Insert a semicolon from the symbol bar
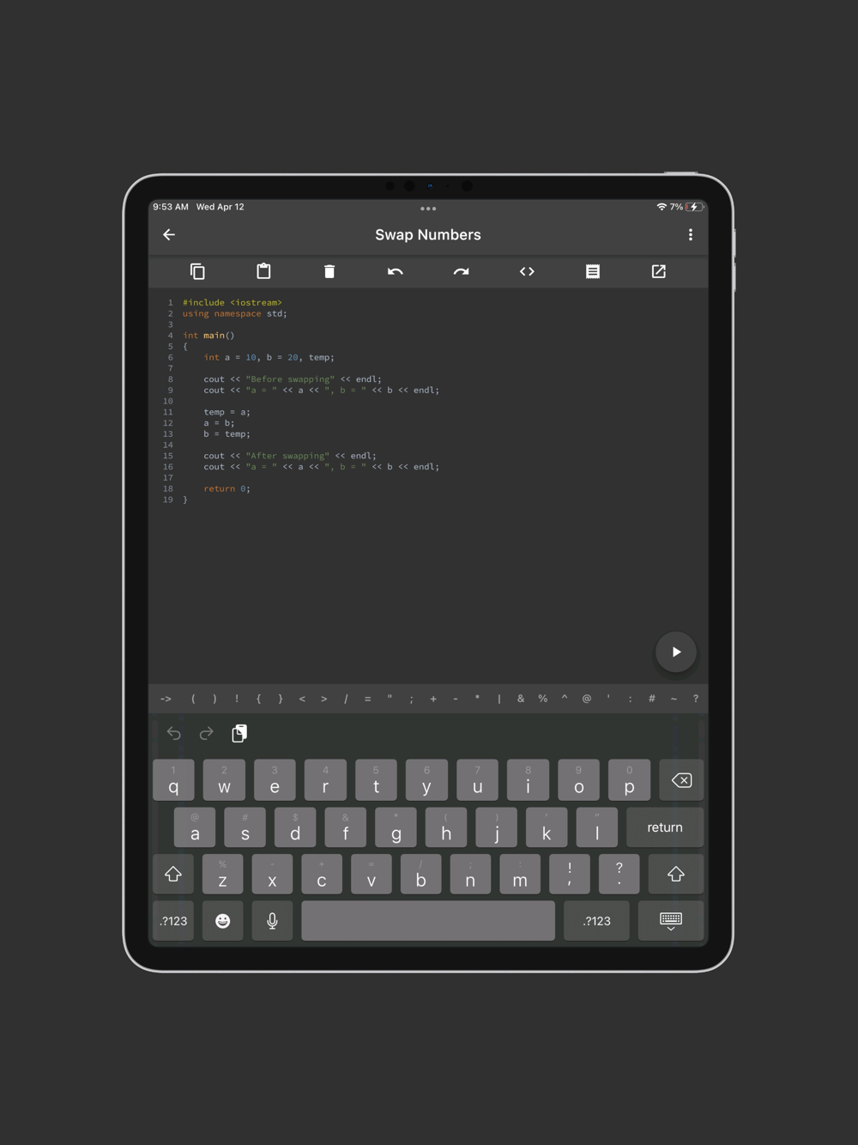Viewport: 858px width, 1145px height. click(x=411, y=699)
